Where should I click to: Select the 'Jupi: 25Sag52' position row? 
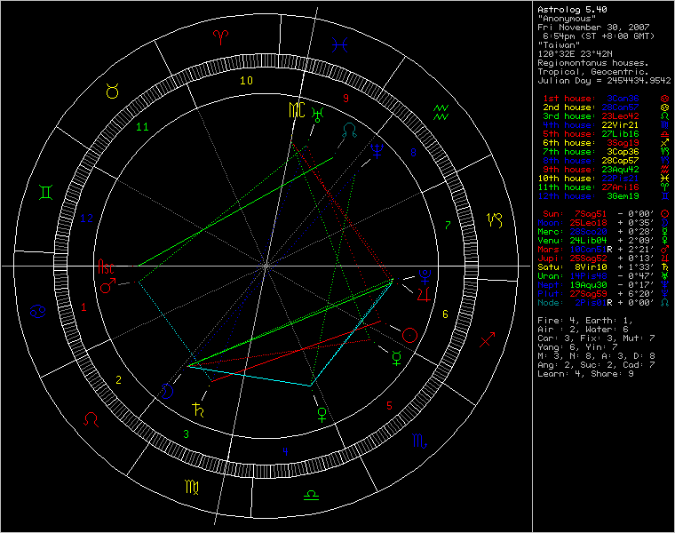pyautogui.click(x=604, y=259)
